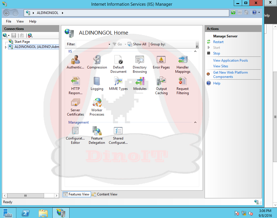277x218 pixels.
Task: Open the Configuration Editor
Action: 76,136
